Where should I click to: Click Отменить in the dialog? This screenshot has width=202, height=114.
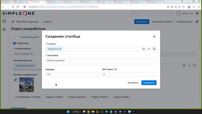[x=133, y=83]
